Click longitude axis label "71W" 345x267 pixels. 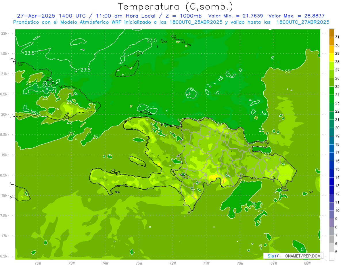pos(206,263)
